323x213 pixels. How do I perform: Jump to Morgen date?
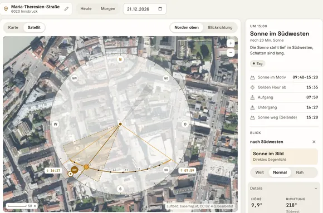tap(108, 9)
